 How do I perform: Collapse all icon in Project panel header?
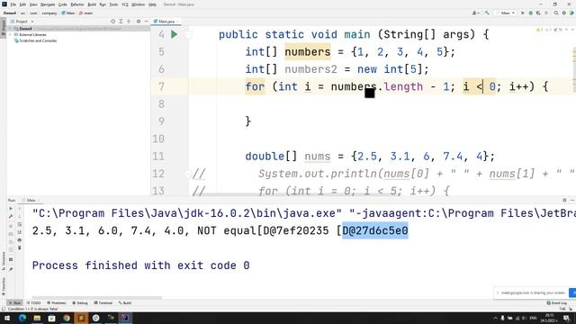(129, 22)
